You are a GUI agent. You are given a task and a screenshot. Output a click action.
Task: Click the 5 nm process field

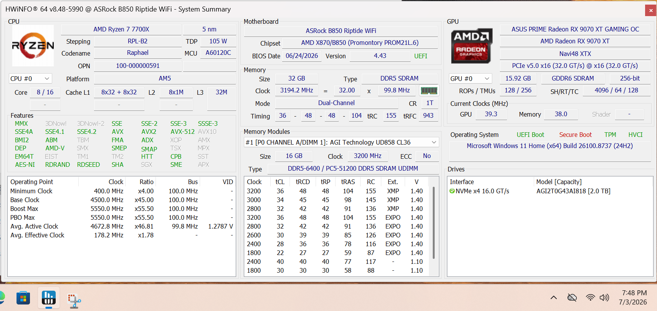(x=209, y=30)
